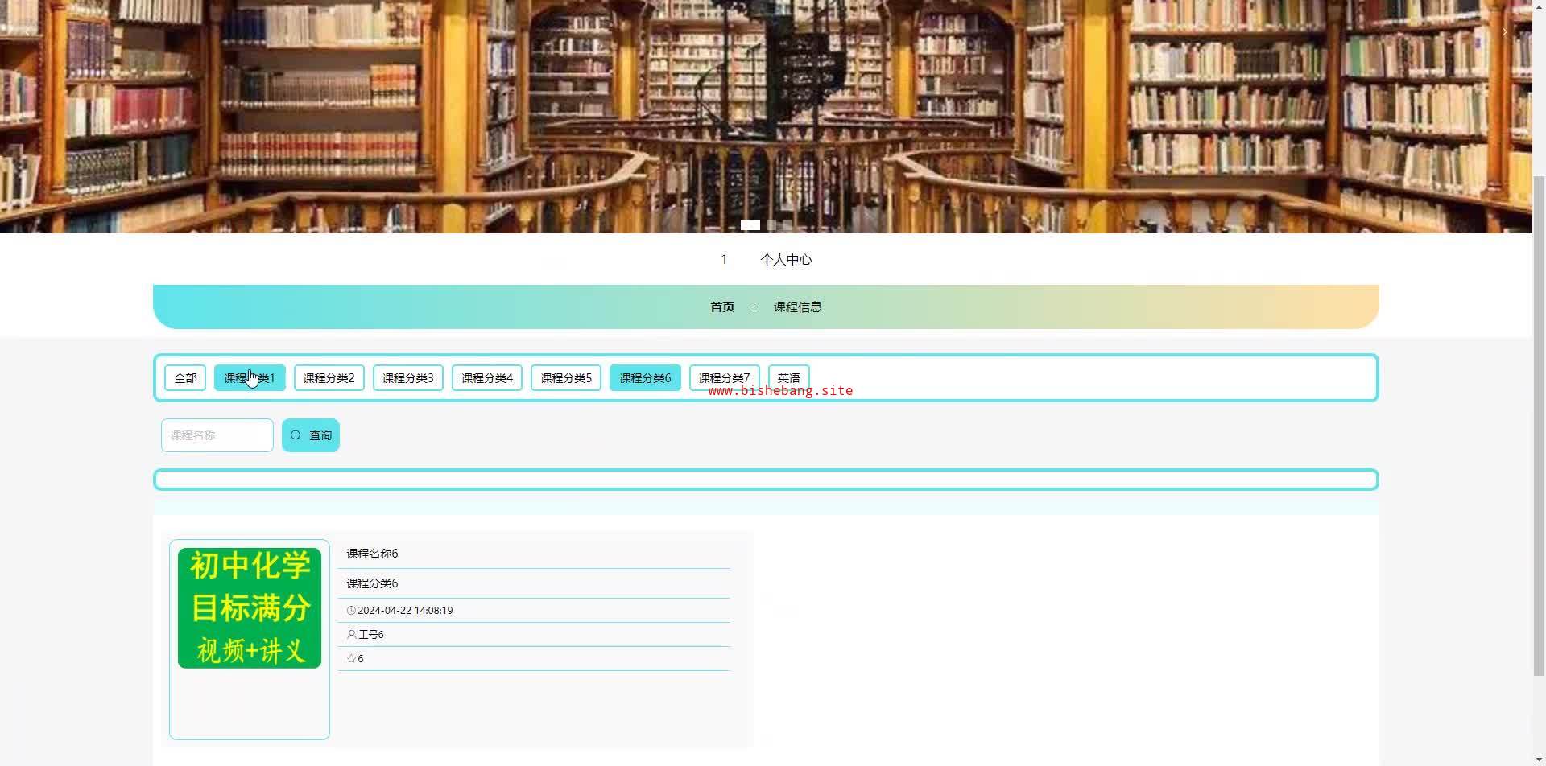The height and width of the screenshot is (766, 1546).
Task: Click the teacher ID text 工号6
Action: pos(371,635)
